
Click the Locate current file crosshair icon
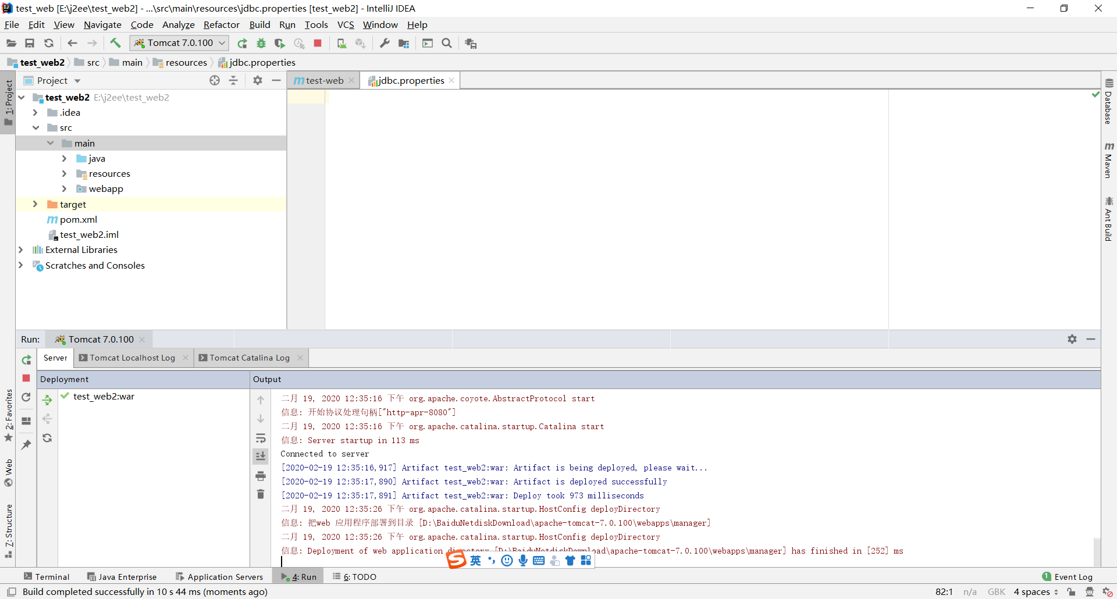click(x=215, y=80)
